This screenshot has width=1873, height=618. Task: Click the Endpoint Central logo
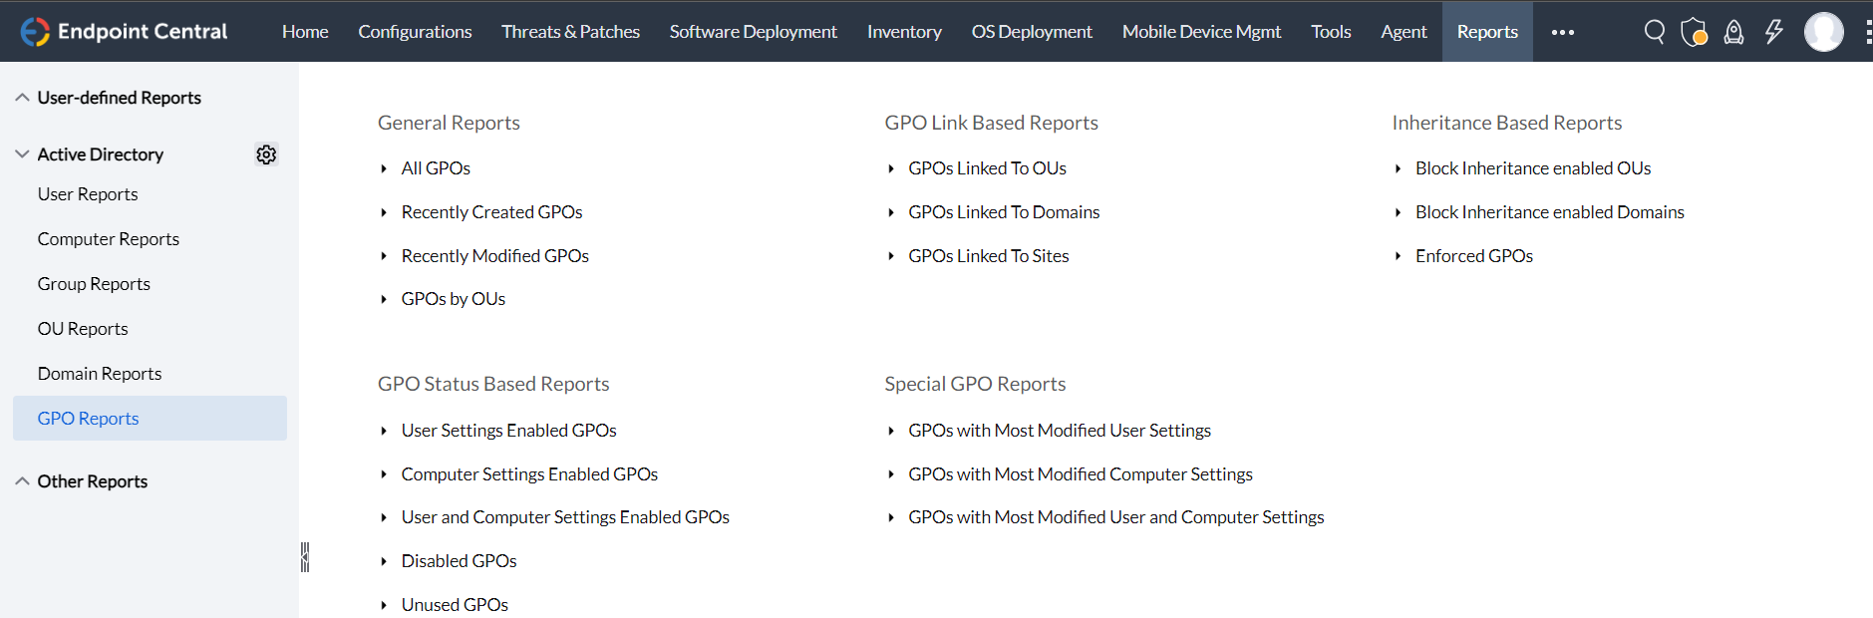point(125,32)
